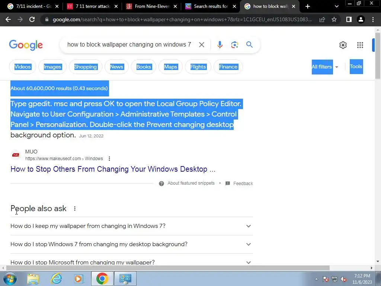Image resolution: width=381 pixels, height=286 pixels.
Task: Filter results by News
Action: tap(116, 67)
